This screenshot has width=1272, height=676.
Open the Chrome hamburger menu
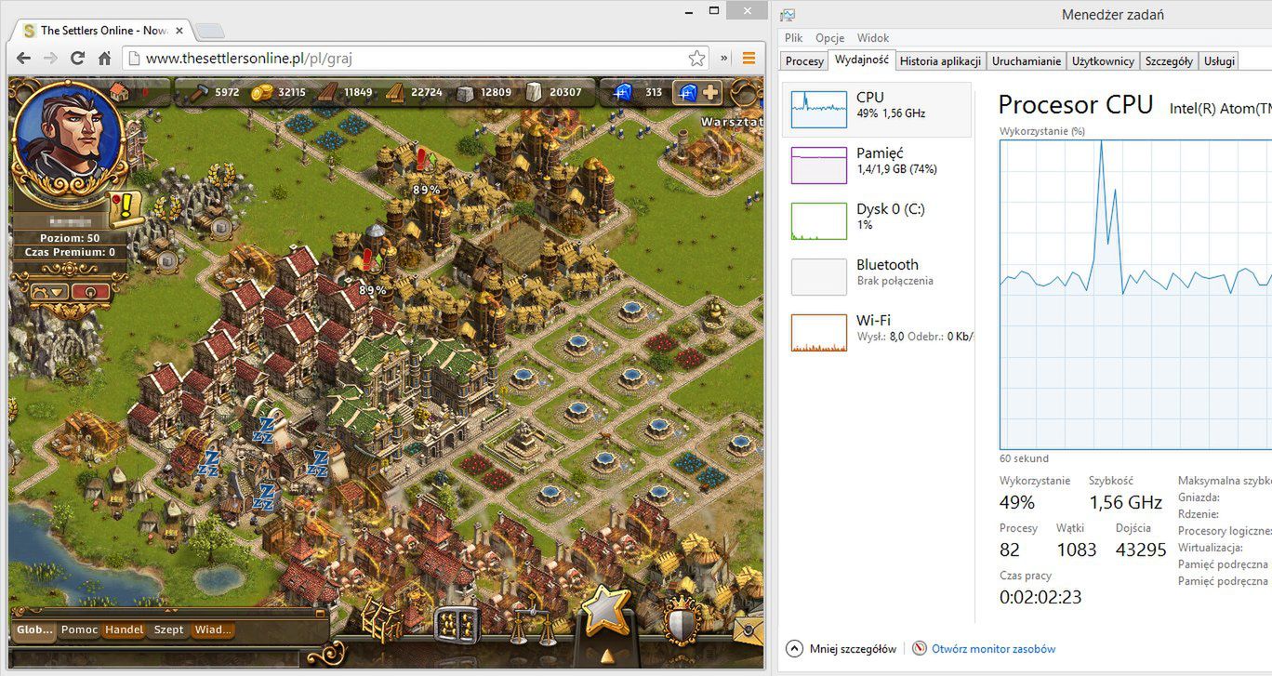[749, 59]
